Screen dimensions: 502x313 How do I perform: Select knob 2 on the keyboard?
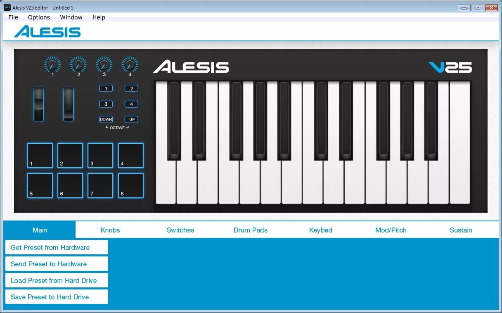point(78,64)
